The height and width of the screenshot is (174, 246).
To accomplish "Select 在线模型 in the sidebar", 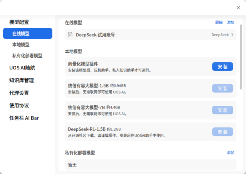I will tap(27, 33).
